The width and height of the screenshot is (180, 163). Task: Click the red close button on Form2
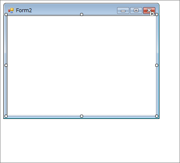point(149,10)
